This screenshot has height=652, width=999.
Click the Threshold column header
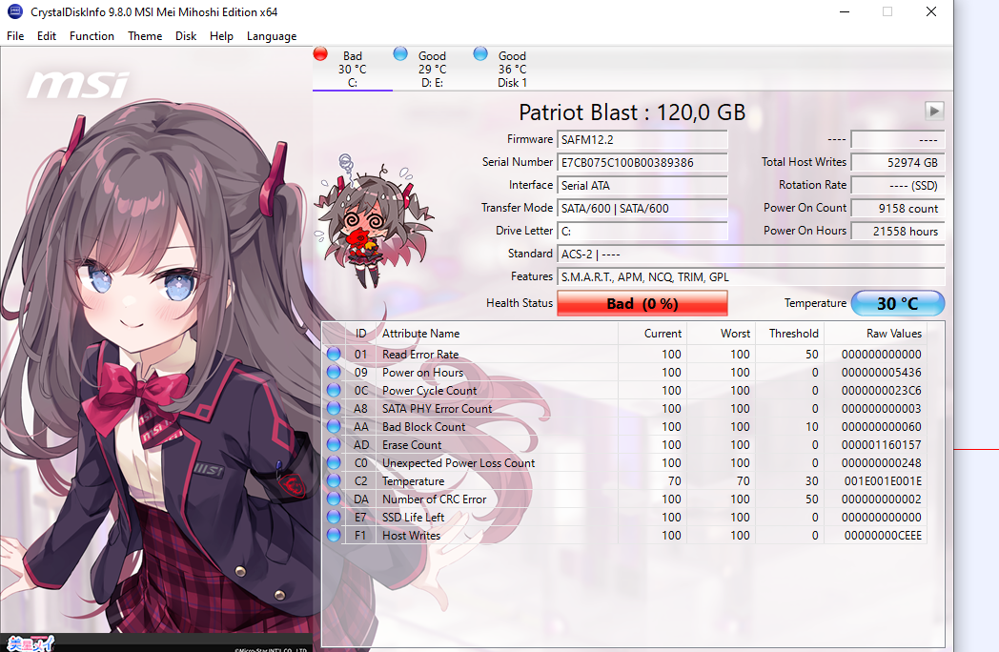[790, 334]
